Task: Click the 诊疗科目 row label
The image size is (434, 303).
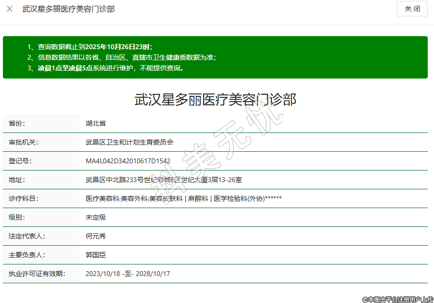Action: [x=23, y=198]
